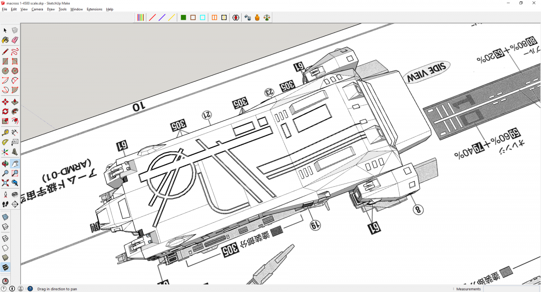Open the status bar user sign-in icon
Screen dimensions: 541x292
point(20,289)
